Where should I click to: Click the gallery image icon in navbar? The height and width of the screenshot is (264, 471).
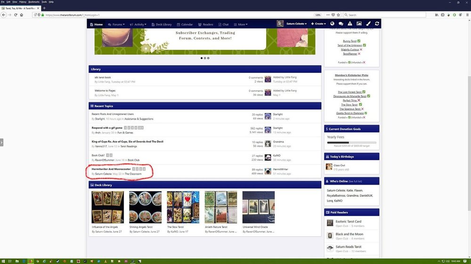[x=359, y=23]
